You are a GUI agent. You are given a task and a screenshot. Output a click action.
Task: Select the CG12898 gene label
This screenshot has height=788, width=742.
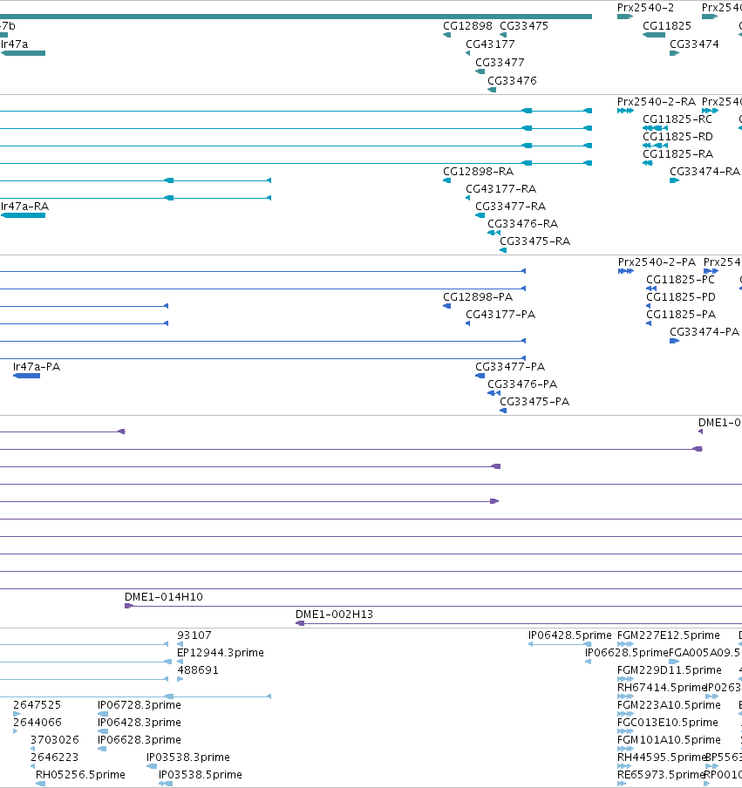[467, 26]
